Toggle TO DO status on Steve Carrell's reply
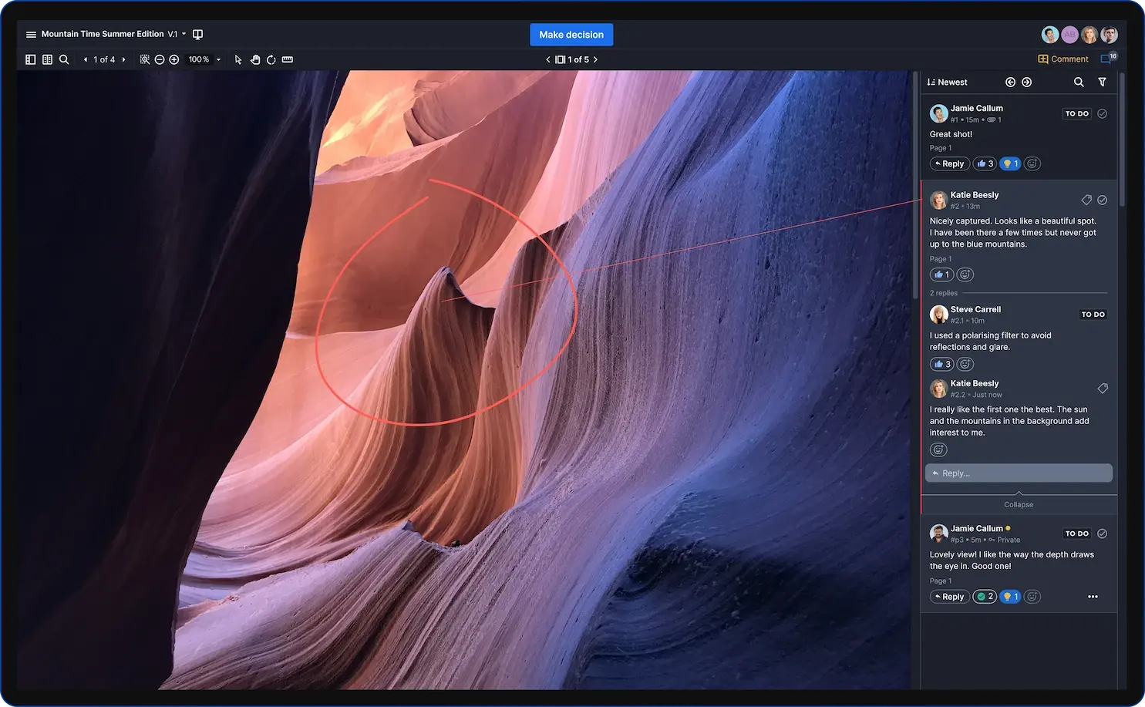This screenshot has width=1145, height=707. click(1093, 314)
